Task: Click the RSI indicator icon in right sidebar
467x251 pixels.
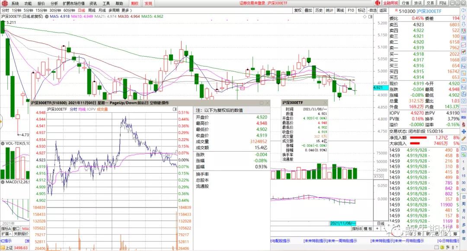Action: (464, 117)
